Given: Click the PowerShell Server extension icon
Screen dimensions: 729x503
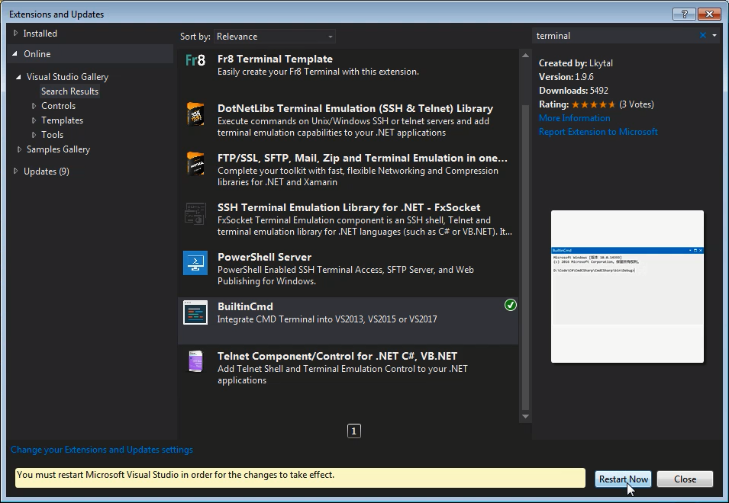Looking at the screenshot, I should click(x=195, y=263).
